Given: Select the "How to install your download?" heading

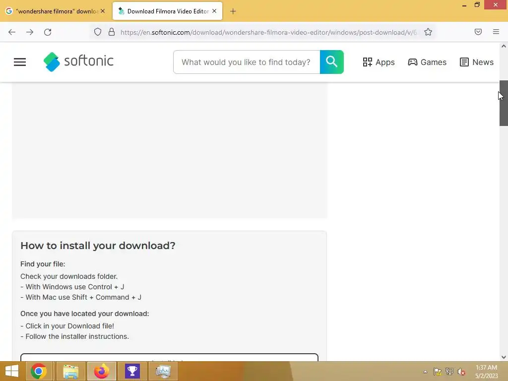Looking at the screenshot, I should click(98, 246).
